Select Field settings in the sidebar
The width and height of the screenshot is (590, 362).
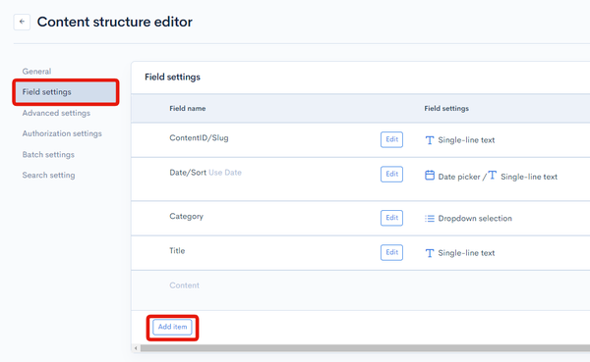tap(66, 92)
